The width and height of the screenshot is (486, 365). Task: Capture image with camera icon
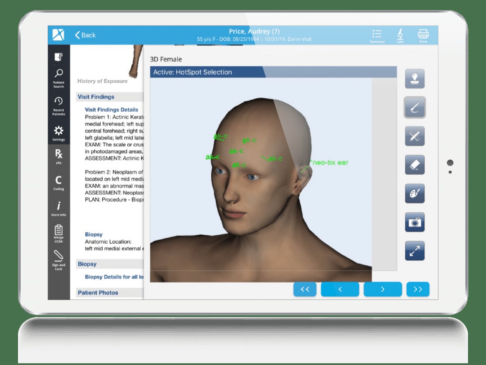414,222
